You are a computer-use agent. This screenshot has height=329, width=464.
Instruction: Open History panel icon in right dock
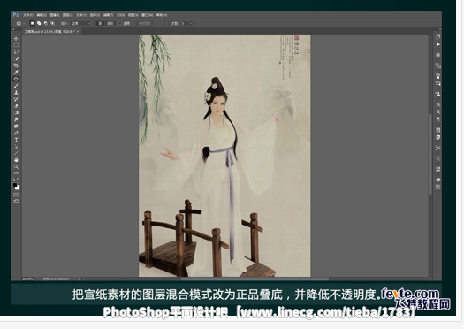tap(438, 37)
